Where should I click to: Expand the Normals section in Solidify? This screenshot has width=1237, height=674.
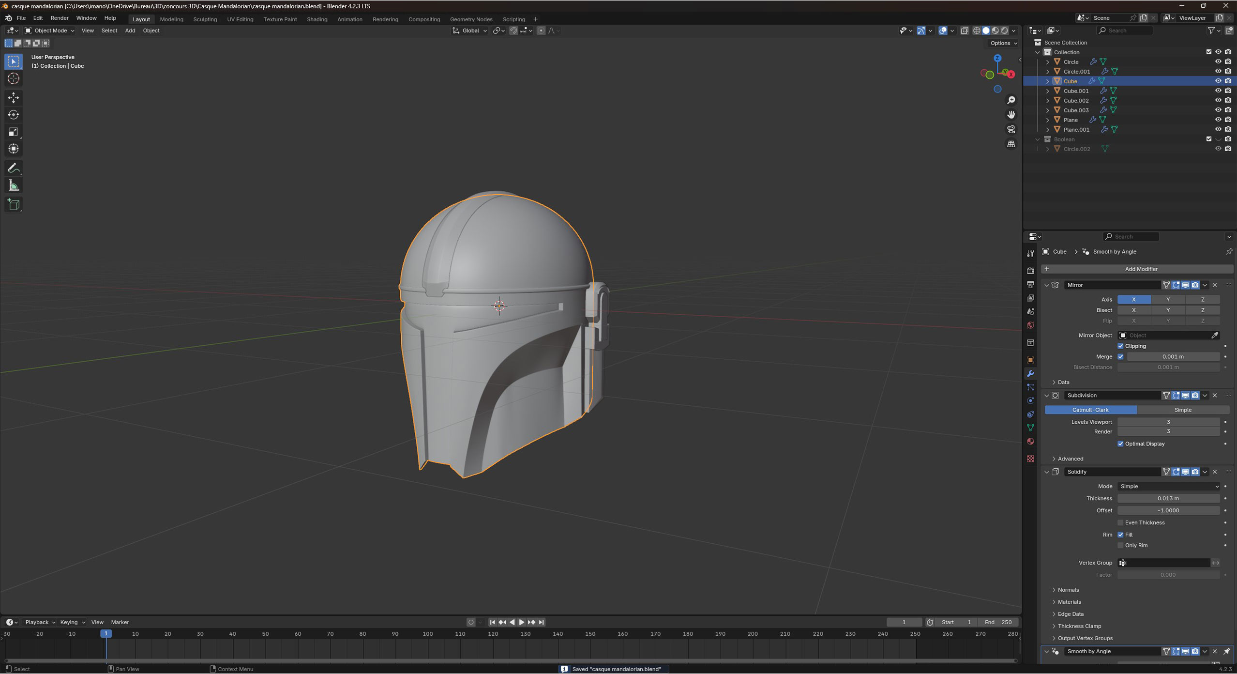pyautogui.click(x=1068, y=590)
